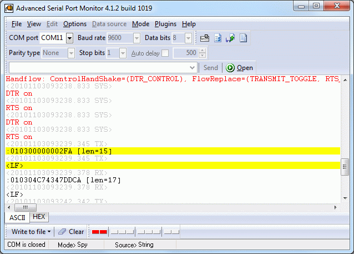This screenshot has width=354, height=254.
Task: Click the COM port COM11 value field
Action: pyautogui.click(x=53, y=38)
